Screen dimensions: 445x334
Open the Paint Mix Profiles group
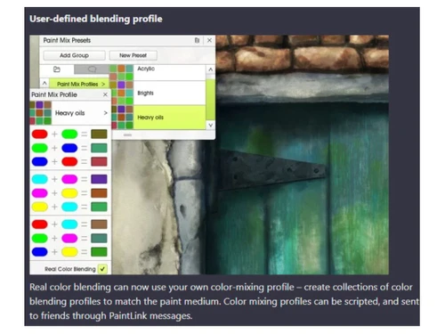coord(79,84)
